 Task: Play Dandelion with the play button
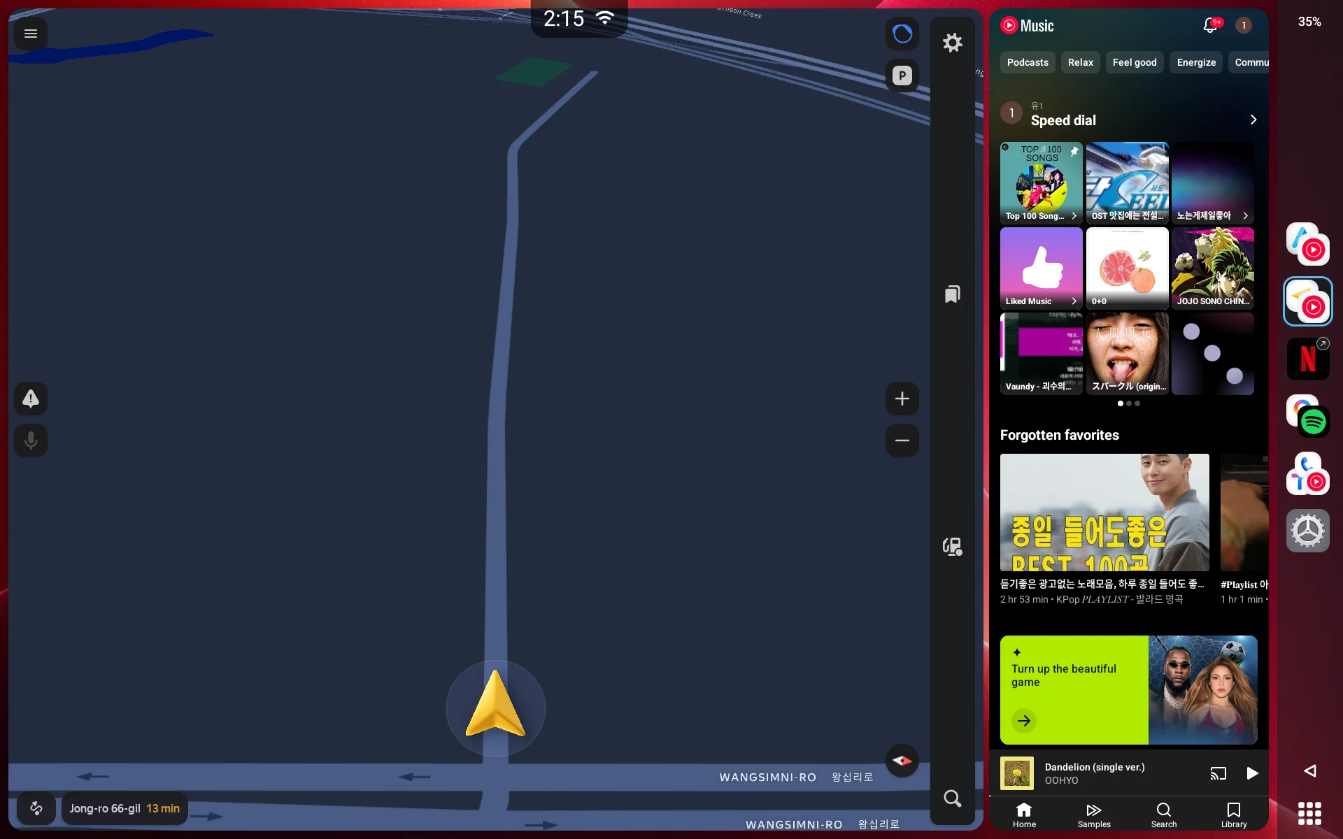point(1252,773)
